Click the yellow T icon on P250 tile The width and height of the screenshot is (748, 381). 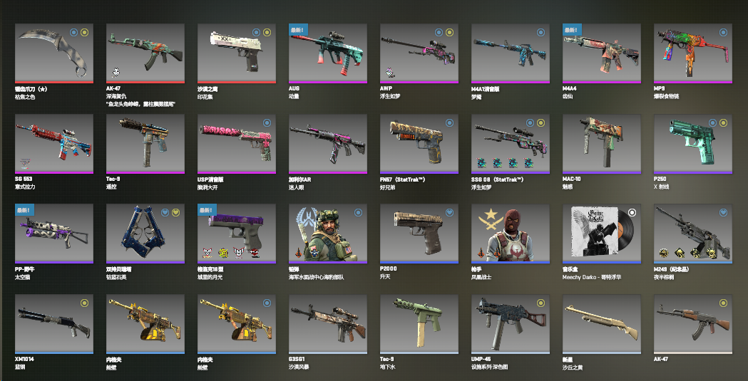coord(723,123)
